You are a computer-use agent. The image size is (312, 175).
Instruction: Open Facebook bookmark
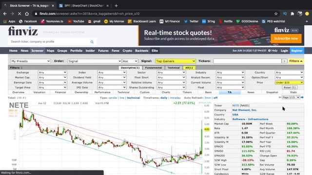[x=28, y=21]
